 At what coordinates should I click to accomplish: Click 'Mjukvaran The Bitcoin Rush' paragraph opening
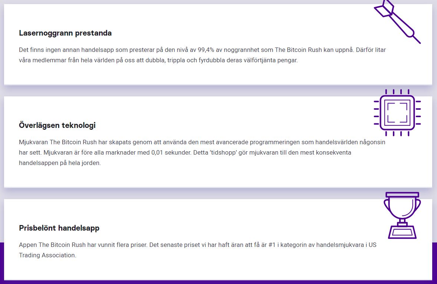58,142
